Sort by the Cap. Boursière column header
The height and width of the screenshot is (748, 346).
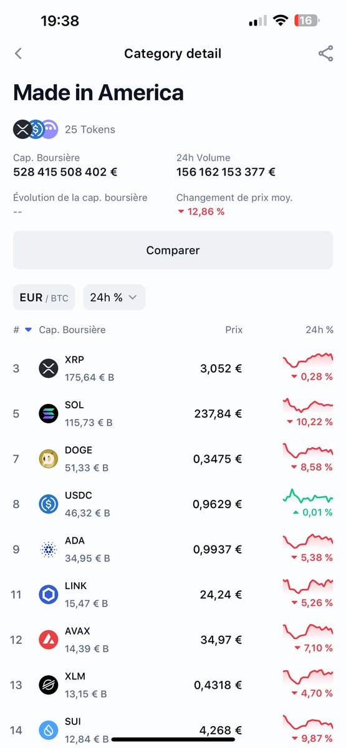pyautogui.click(x=72, y=330)
